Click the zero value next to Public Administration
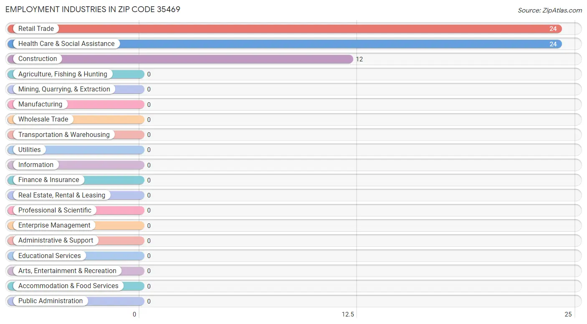Image resolution: width=587 pixels, height=324 pixels. tap(149, 301)
